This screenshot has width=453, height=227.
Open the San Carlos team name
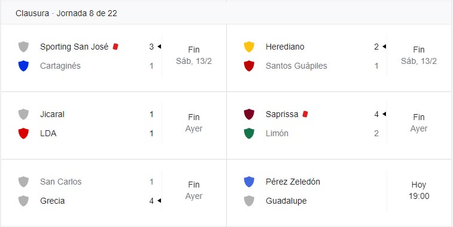click(x=61, y=182)
